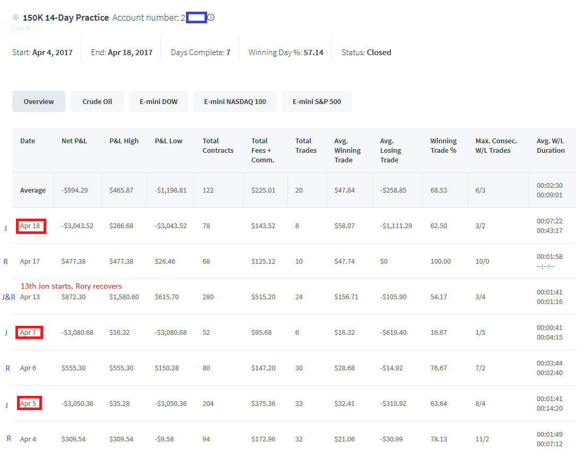
Task: Click the P&L Low column header
Action: (x=168, y=141)
